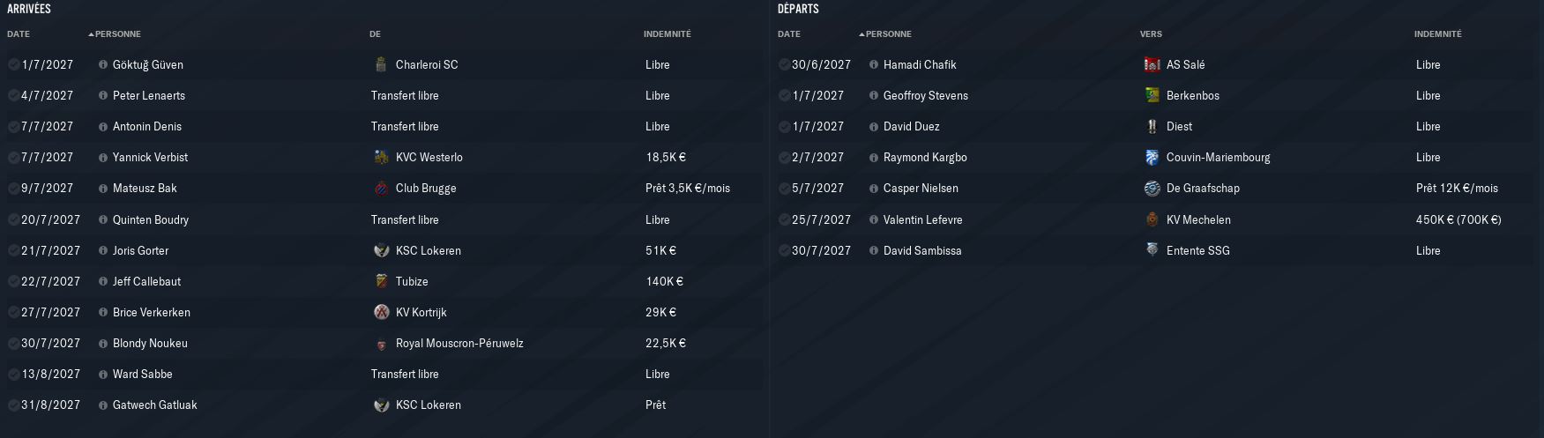Sort arrivals by the Personne column arrow
Image resolution: width=1544 pixels, height=438 pixels.
[x=91, y=34]
